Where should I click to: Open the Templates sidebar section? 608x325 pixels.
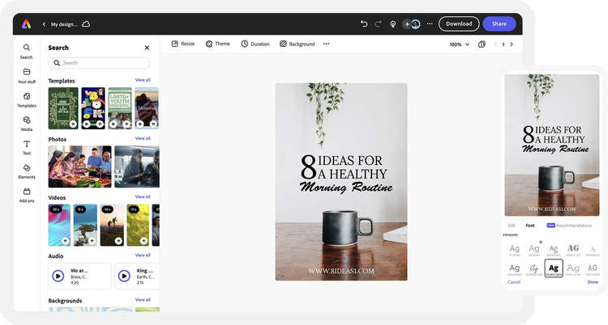point(27,99)
